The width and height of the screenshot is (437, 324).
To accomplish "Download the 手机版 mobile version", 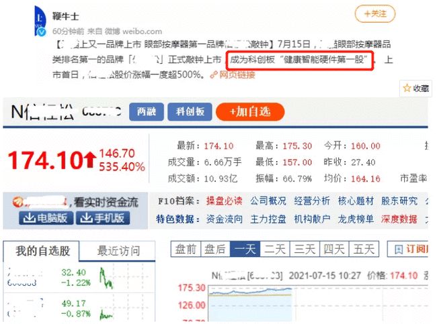I will coord(103,218).
